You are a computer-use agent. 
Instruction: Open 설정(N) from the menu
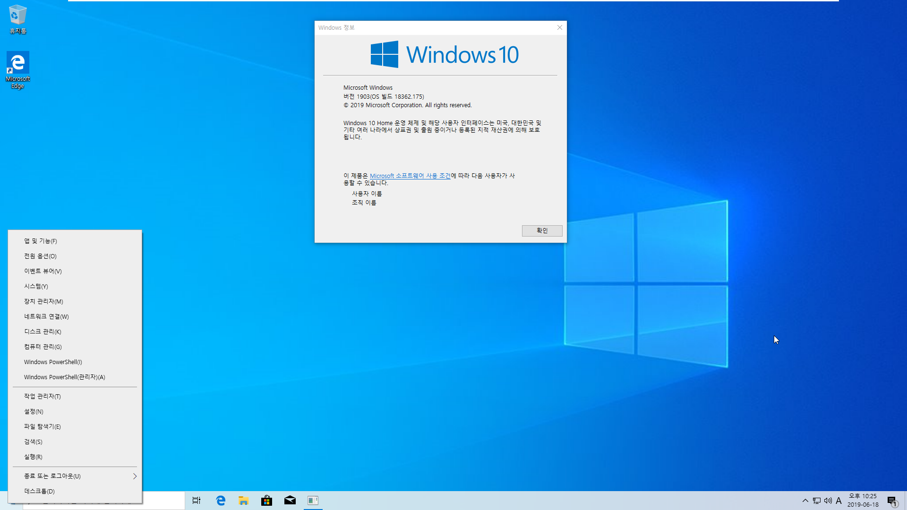(x=75, y=411)
